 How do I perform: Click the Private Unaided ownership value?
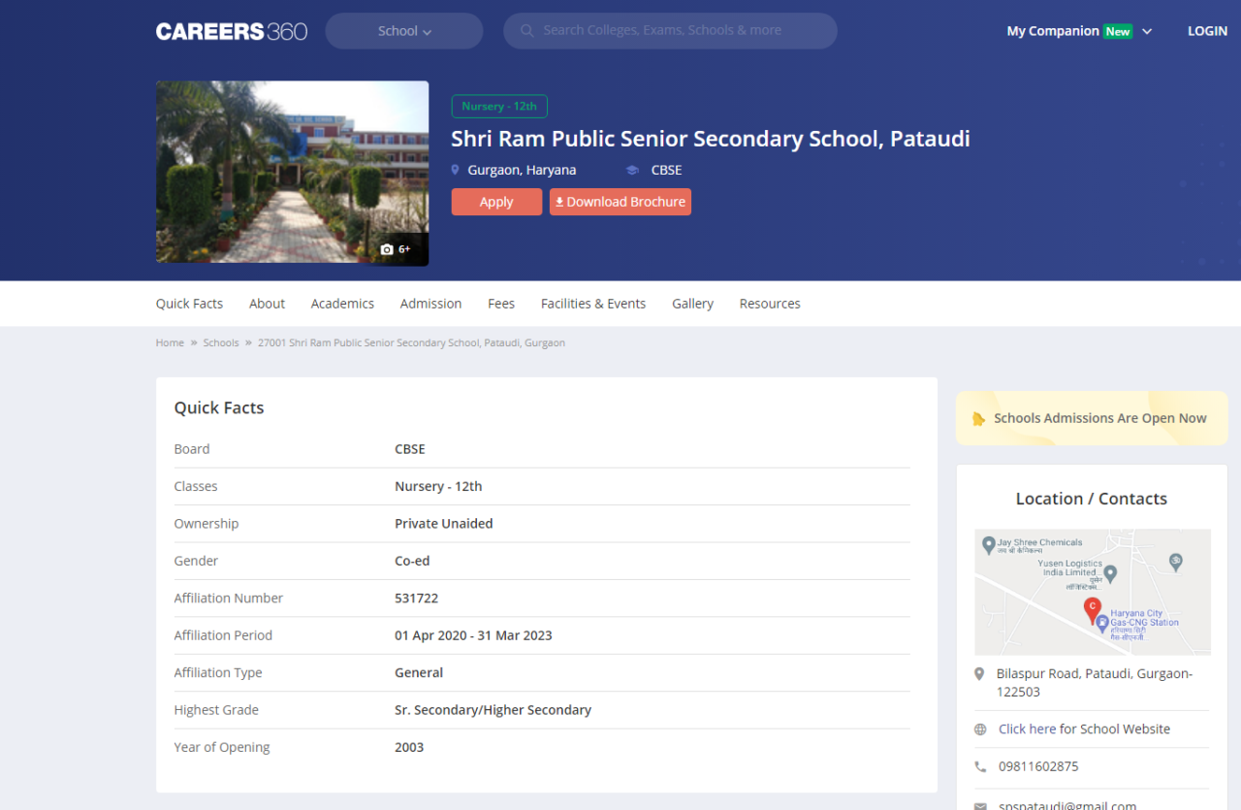click(x=444, y=524)
